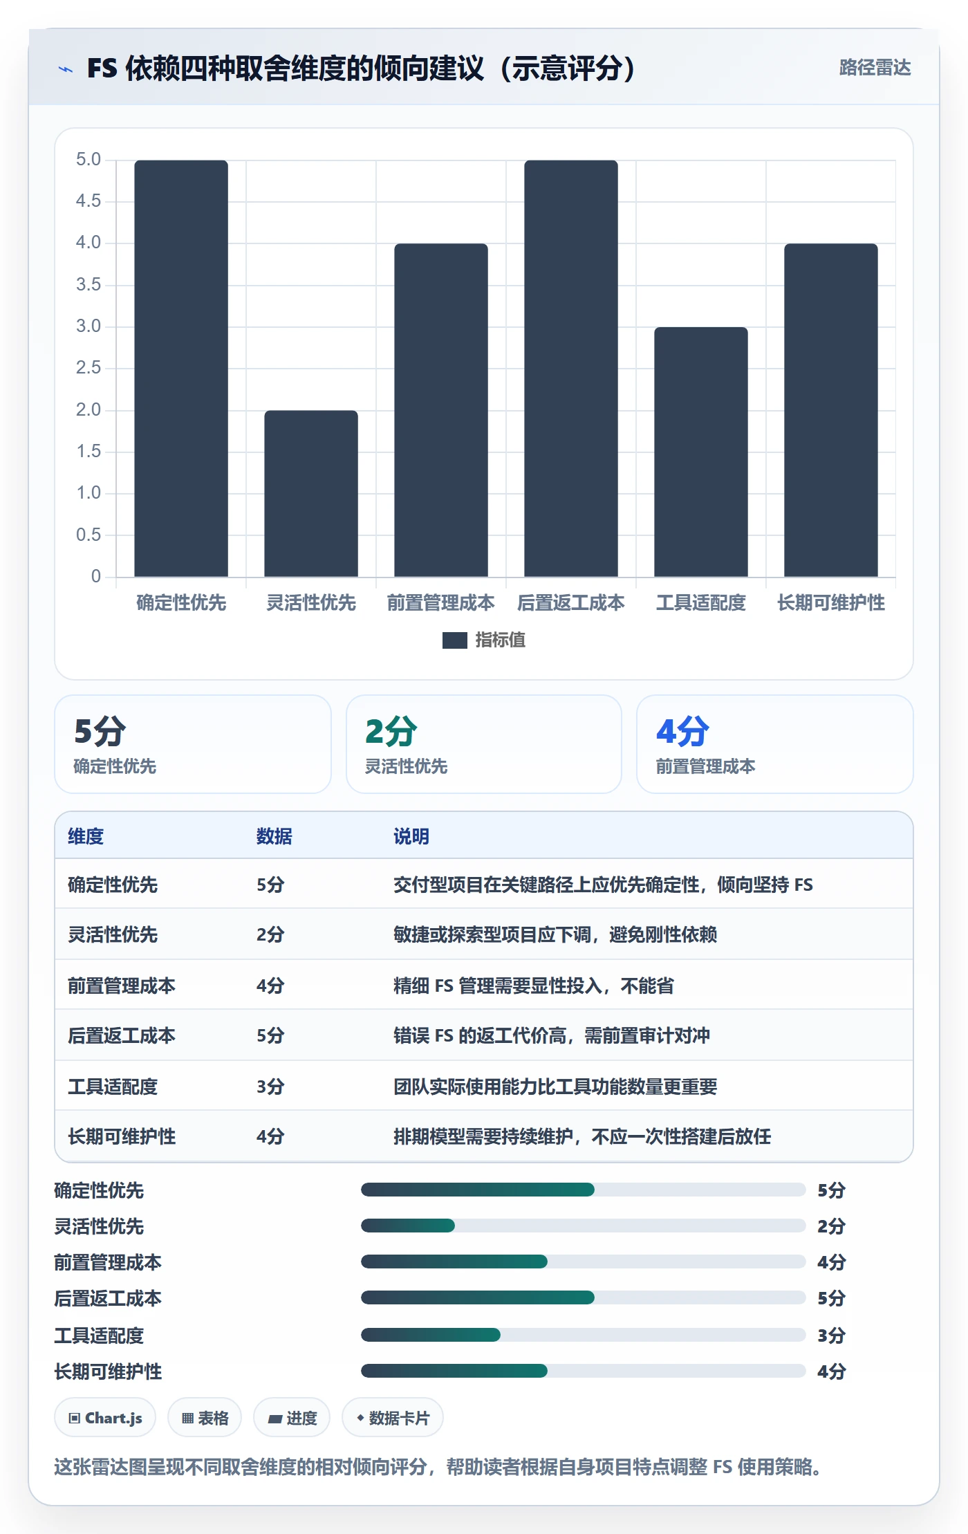Select table row 长期可维护性
The image size is (968, 1534).
click(484, 1136)
